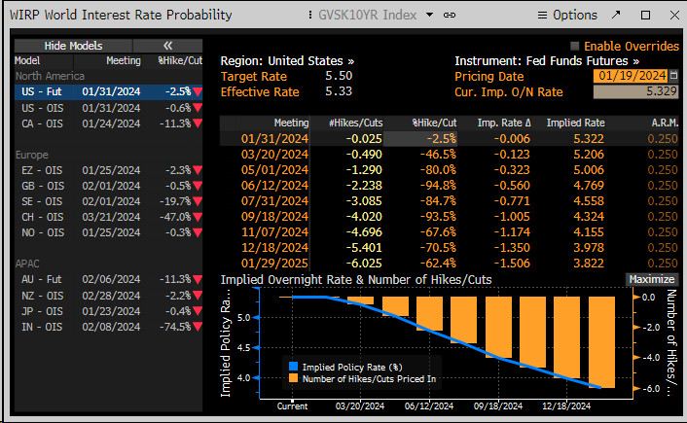Screen dimensions: 687x423
Task: Click the Hide Models button
Action: point(73,46)
